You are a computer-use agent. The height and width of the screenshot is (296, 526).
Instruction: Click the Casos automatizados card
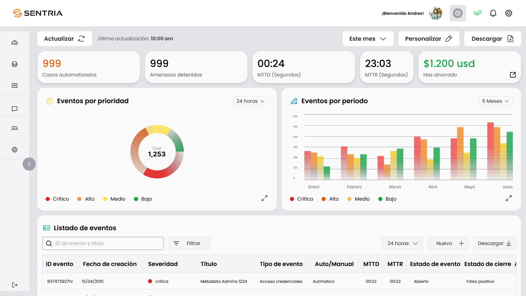point(89,67)
